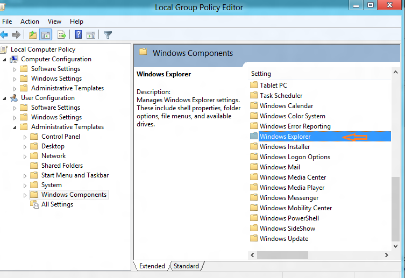Expand the Network tree node
This screenshot has width=405, height=278.
(x=25, y=156)
